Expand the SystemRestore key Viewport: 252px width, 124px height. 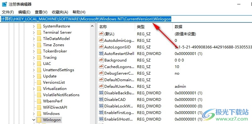coord(34,26)
